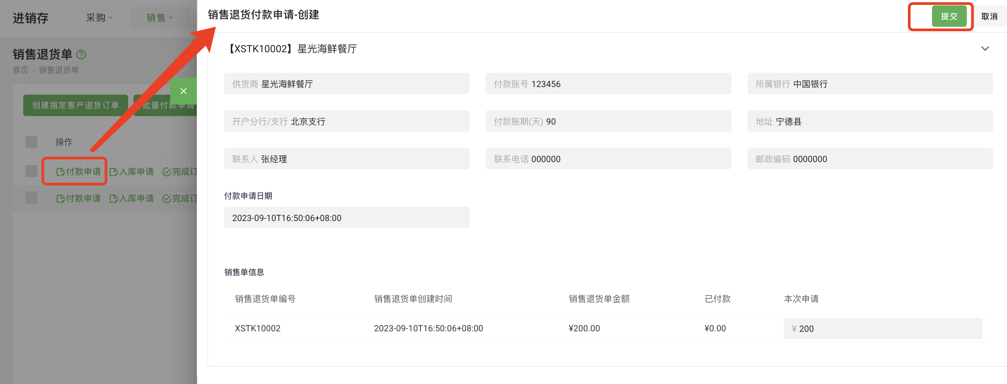Click the ¥0.00 已付款 cell

pos(715,329)
